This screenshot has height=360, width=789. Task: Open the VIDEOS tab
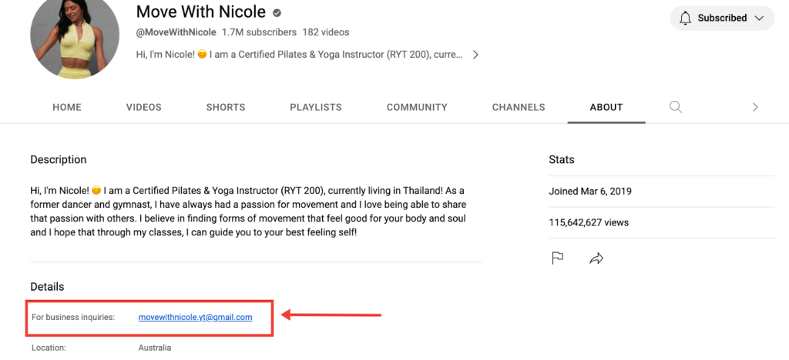144,108
